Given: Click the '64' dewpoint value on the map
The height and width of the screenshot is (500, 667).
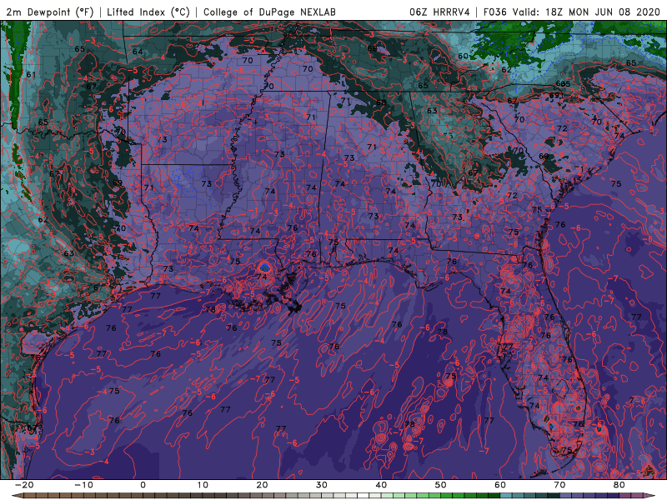Looking at the screenshot, I should (x=138, y=52).
